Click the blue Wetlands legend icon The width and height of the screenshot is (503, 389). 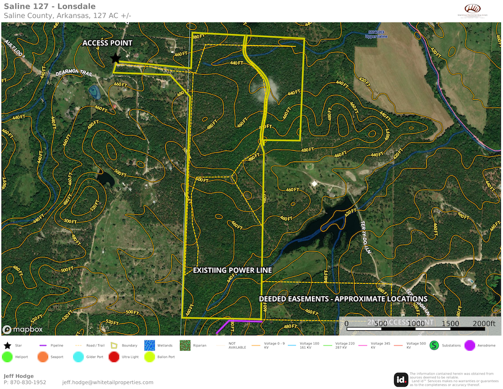click(x=149, y=345)
